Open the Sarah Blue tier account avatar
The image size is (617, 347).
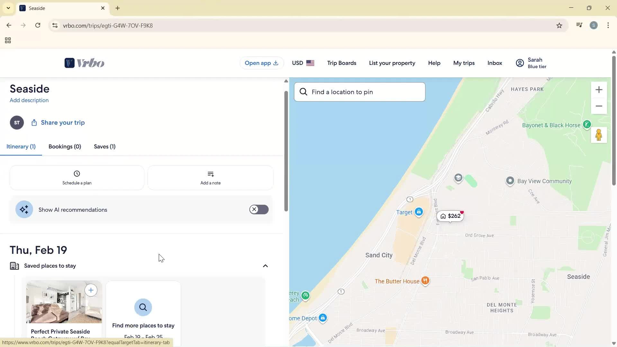pos(520,63)
